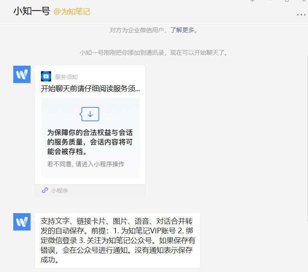Click the W avatar beside the auto-save message

[22, 222]
